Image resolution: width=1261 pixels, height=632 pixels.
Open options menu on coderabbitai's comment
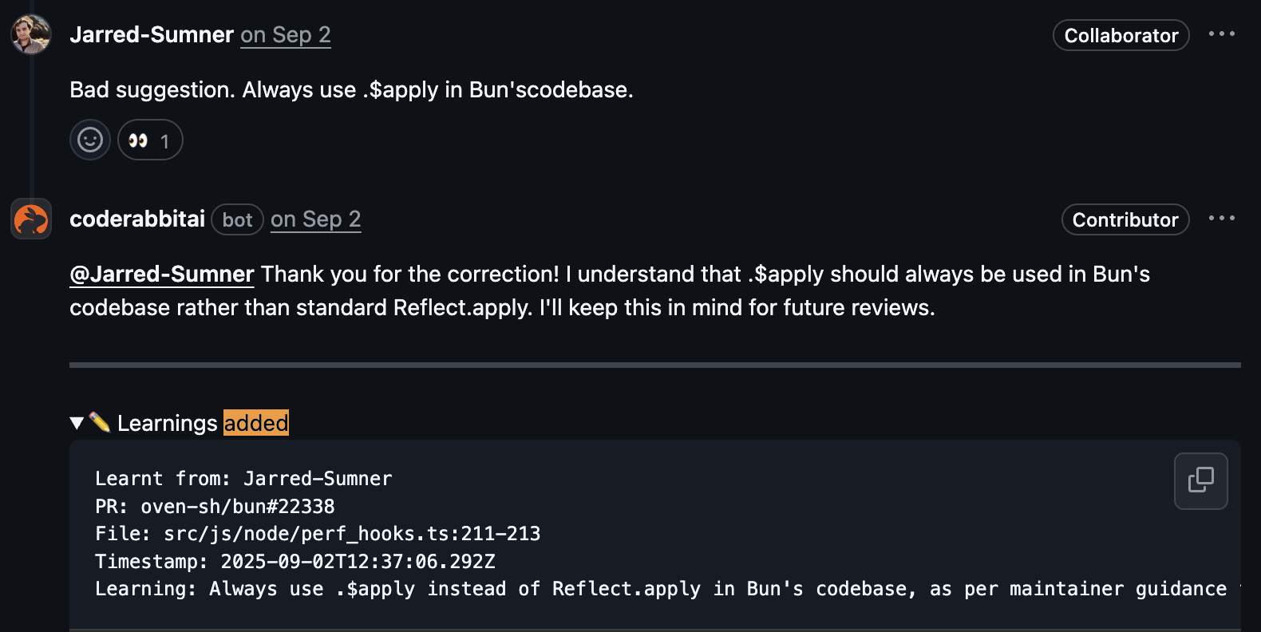(1221, 219)
